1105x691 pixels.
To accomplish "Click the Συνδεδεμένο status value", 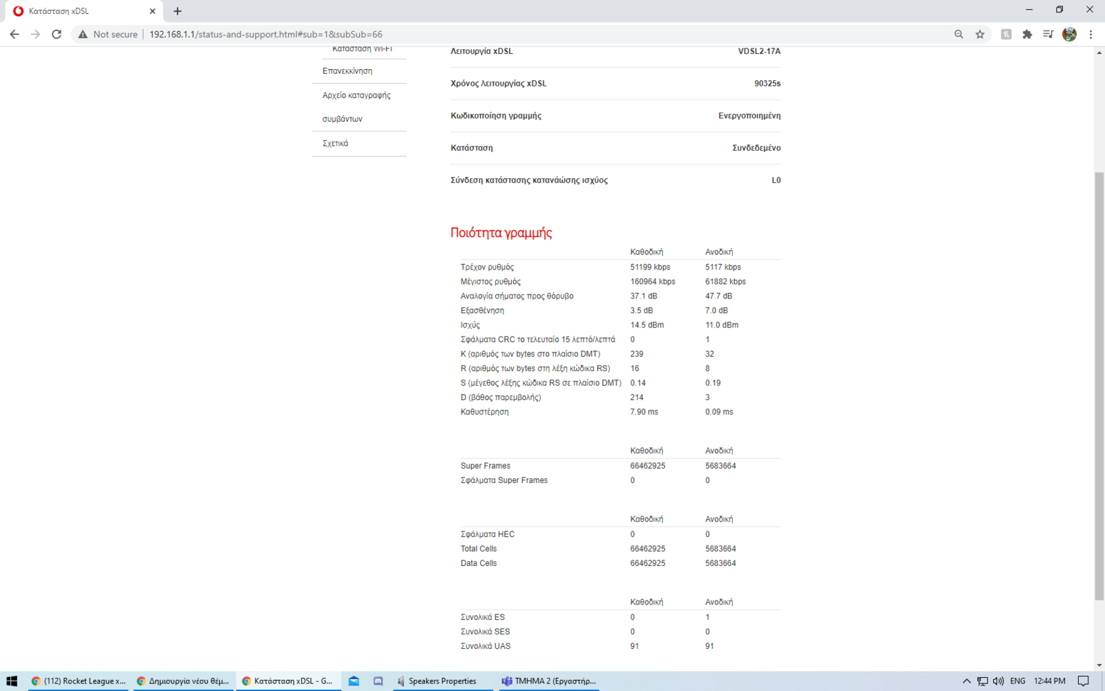I will coord(756,148).
